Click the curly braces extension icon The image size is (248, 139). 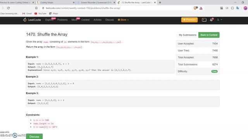227,8
